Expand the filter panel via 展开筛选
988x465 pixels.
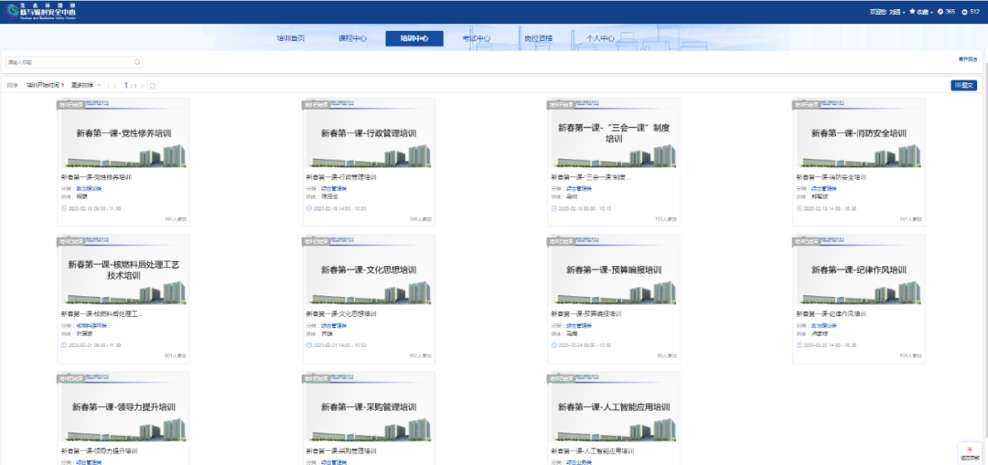point(968,59)
